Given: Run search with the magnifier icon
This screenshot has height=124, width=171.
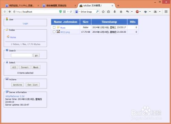Looking at the screenshot, I should (97, 12).
